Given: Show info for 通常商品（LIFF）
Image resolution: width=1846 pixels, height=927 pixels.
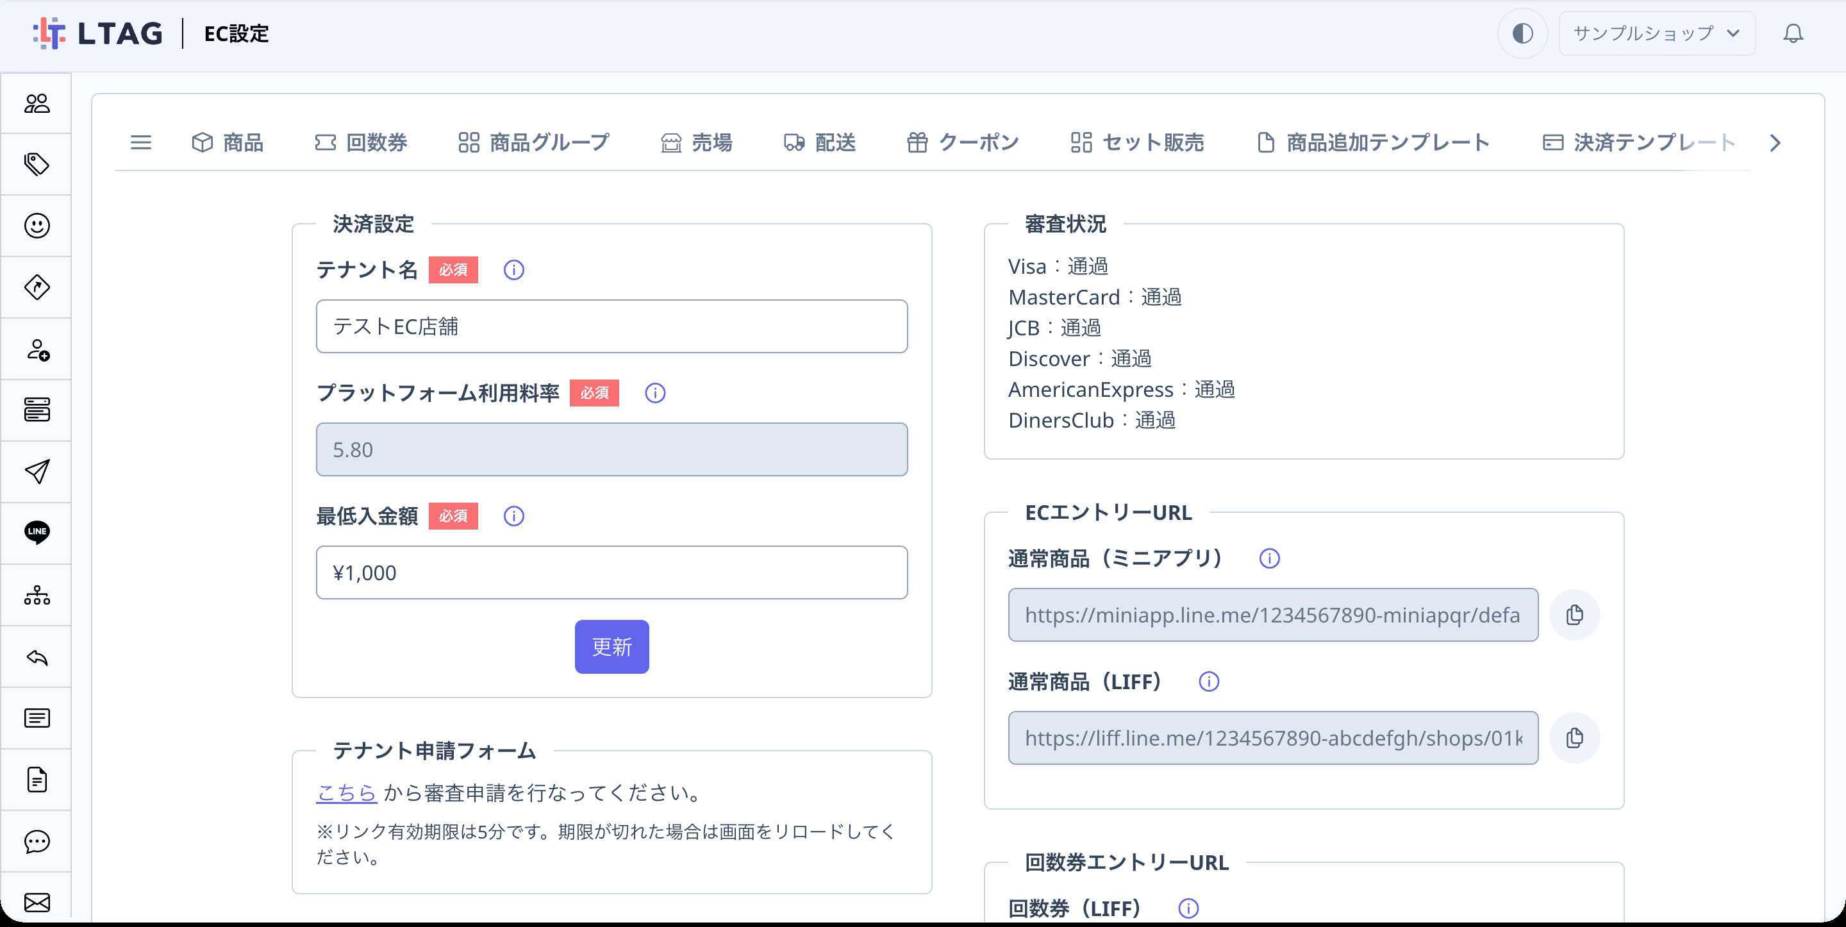Looking at the screenshot, I should [x=1209, y=682].
